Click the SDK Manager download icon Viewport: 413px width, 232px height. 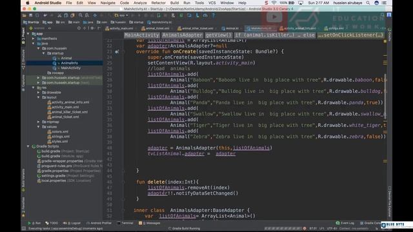[x=197, y=15]
